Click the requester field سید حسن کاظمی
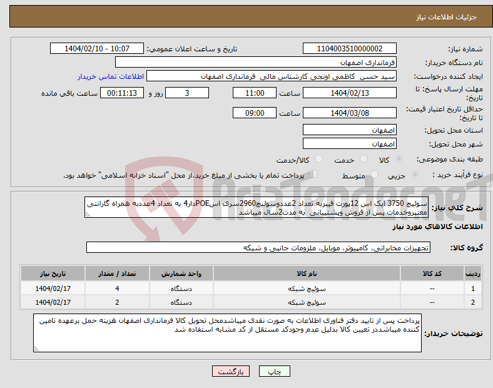 (272, 76)
